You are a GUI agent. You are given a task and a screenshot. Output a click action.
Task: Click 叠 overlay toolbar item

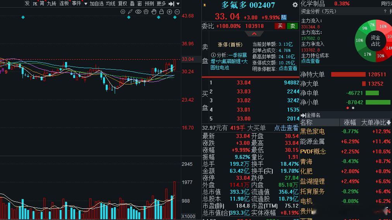(x=132, y=3)
